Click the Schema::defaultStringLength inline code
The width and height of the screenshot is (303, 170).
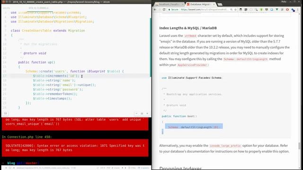245,59
